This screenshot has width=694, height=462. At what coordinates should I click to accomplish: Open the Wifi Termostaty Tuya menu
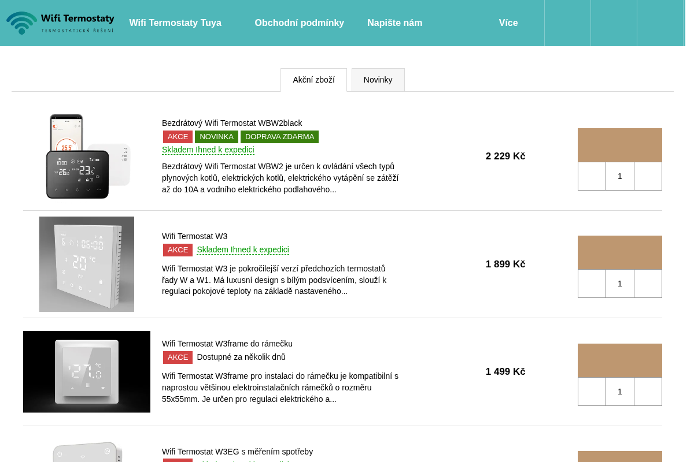pos(175,23)
